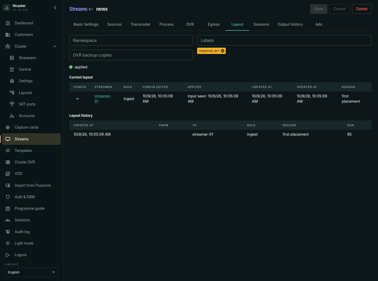Switch to the Transcoder tab

click(x=140, y=24)
